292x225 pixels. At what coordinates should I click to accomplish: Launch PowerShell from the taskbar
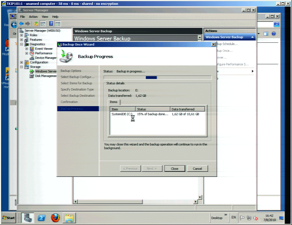point(41,218)
